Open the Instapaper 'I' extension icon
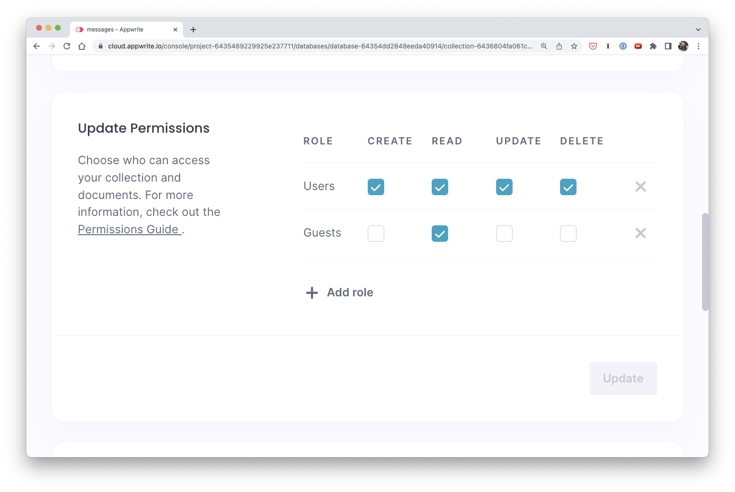Viewport: 735px width, 492px height. (608, 46)
